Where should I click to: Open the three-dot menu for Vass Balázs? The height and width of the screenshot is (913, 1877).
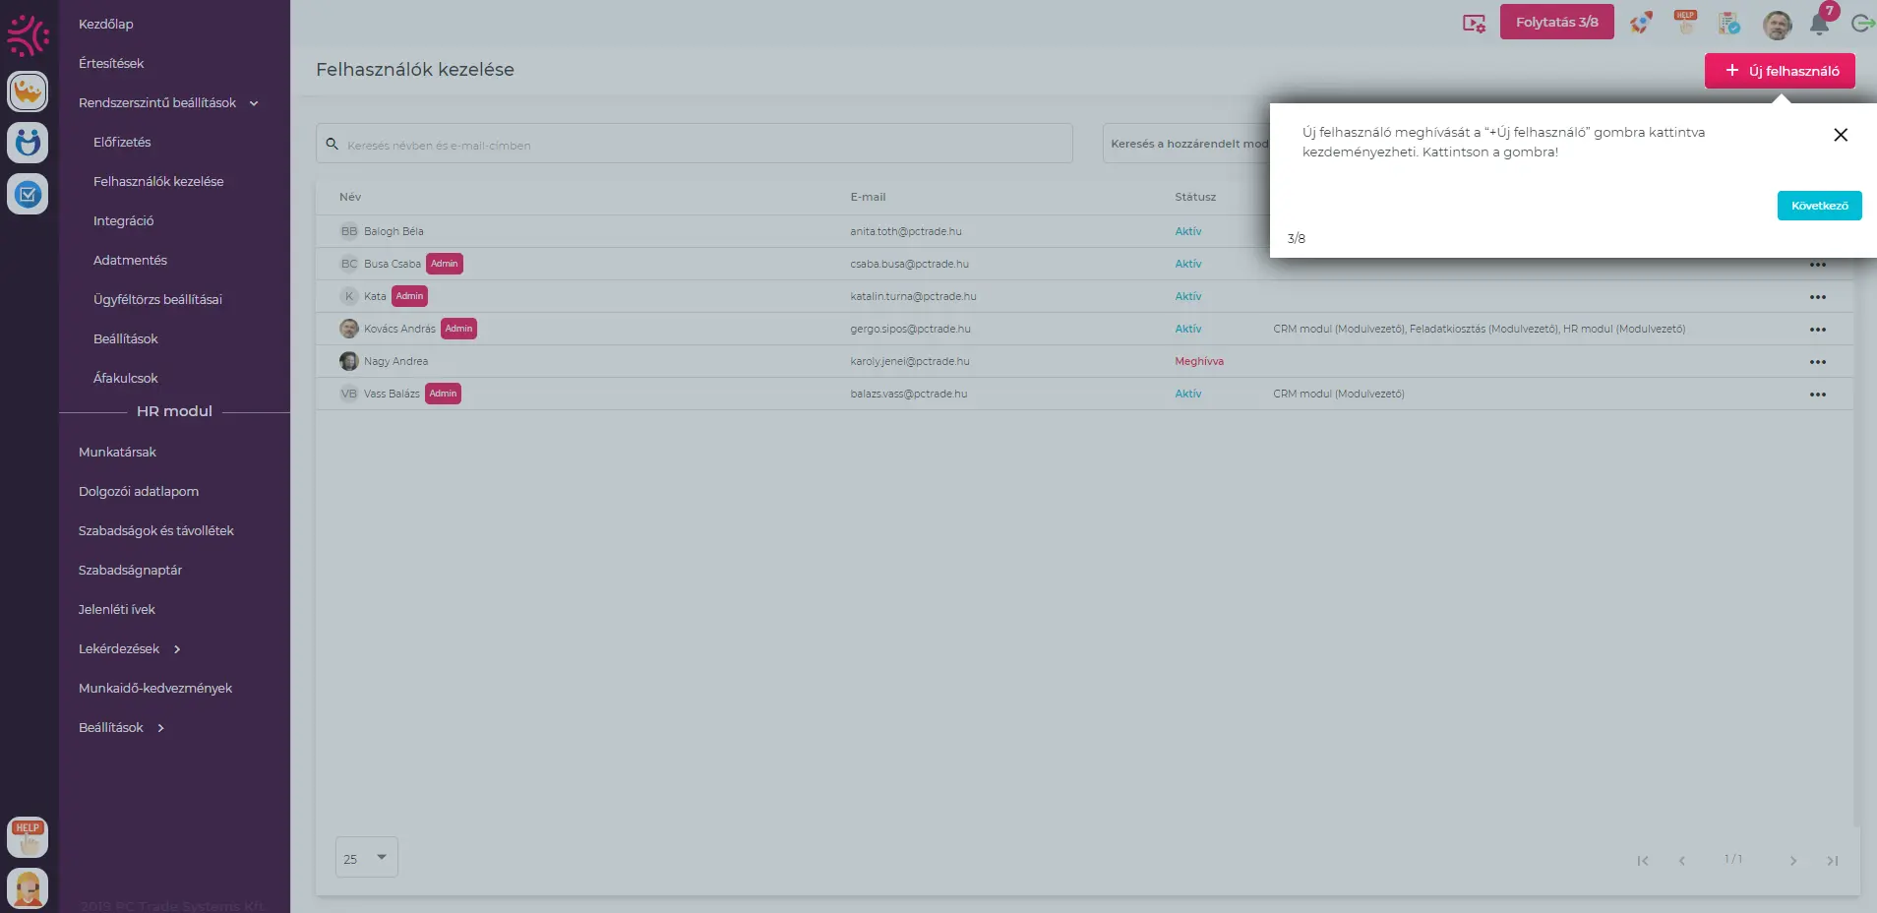(1817, 395)
